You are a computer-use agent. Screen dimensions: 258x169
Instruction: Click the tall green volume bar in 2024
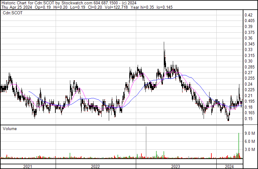pyautogui.click(x=239, y=146)
